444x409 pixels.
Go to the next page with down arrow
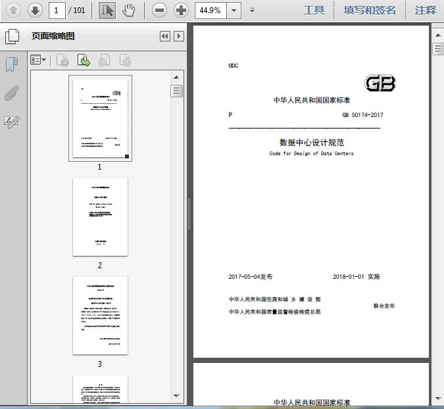[35, 11]
